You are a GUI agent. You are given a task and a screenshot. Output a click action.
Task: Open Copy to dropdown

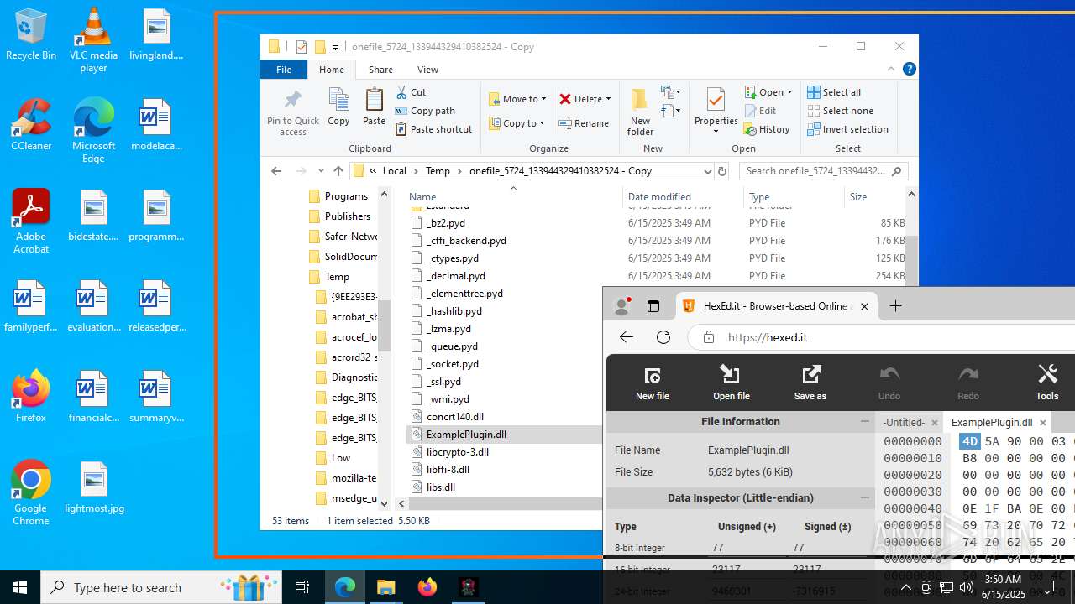coord(517,123)
